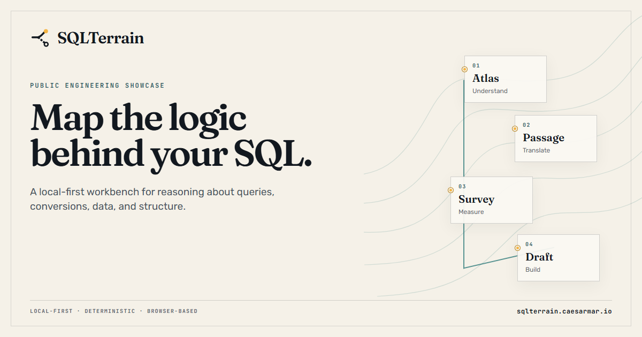Click the SQLTerrain brand name
642x337 pixels.
click(101, 39)
